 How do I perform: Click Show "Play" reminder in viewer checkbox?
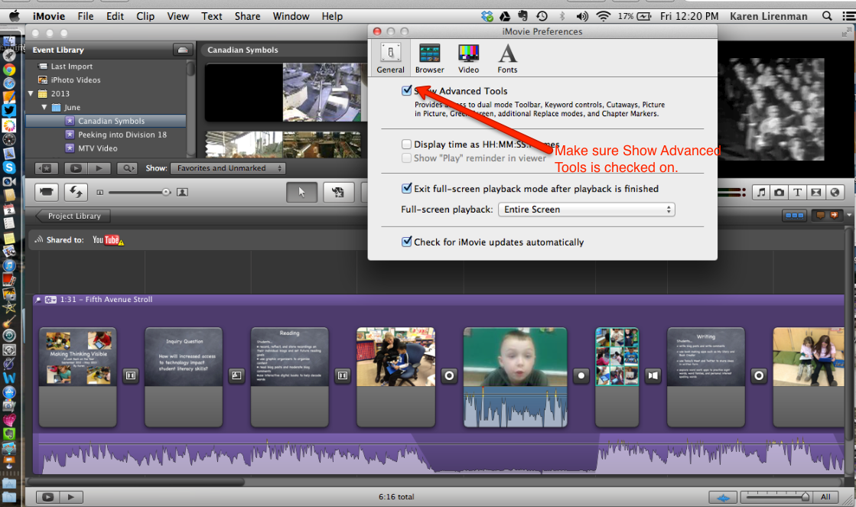click(x=407, y=158)
